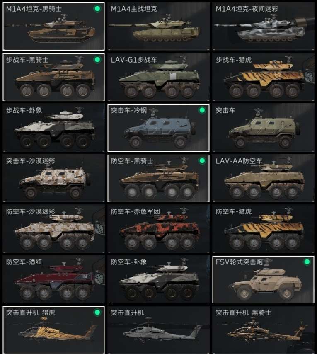317x354 pixels.
Task: Open the LAV-AA防空车 card
Action: 263,178
